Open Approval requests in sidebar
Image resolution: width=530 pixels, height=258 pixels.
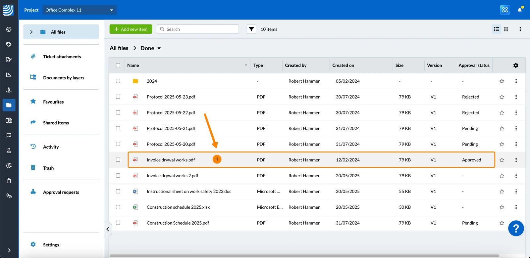tap(61, 192)
